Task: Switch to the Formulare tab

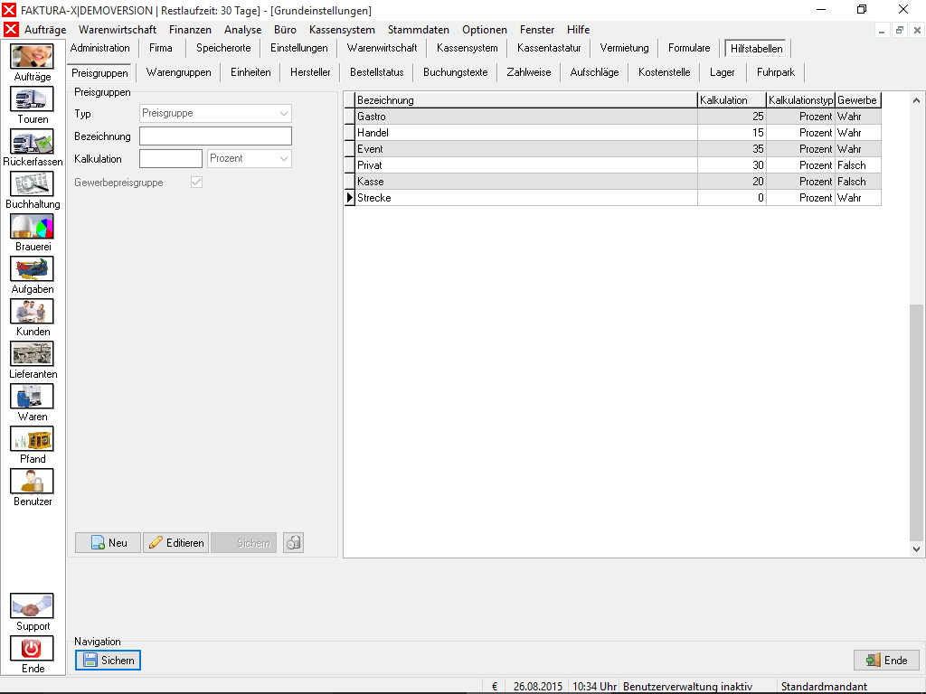Action: tap(689, 48)
